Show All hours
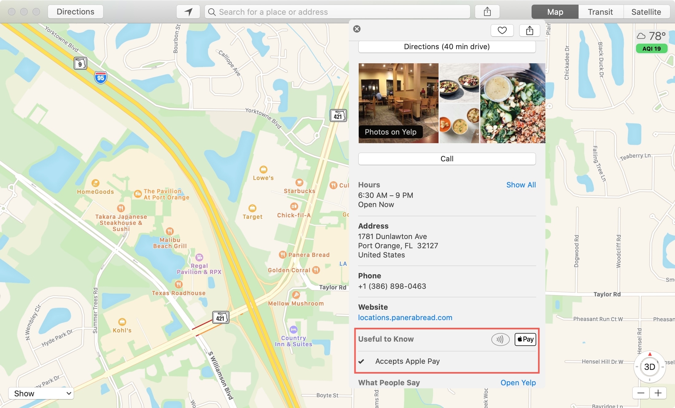675x408 pixels. [x=521, y=185]
